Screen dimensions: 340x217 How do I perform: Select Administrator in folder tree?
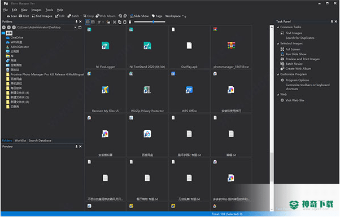pyautogui.click(x=20, y=47)
